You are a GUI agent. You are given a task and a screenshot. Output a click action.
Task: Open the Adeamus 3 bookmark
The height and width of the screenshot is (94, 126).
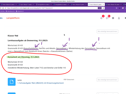coord(20,11)
